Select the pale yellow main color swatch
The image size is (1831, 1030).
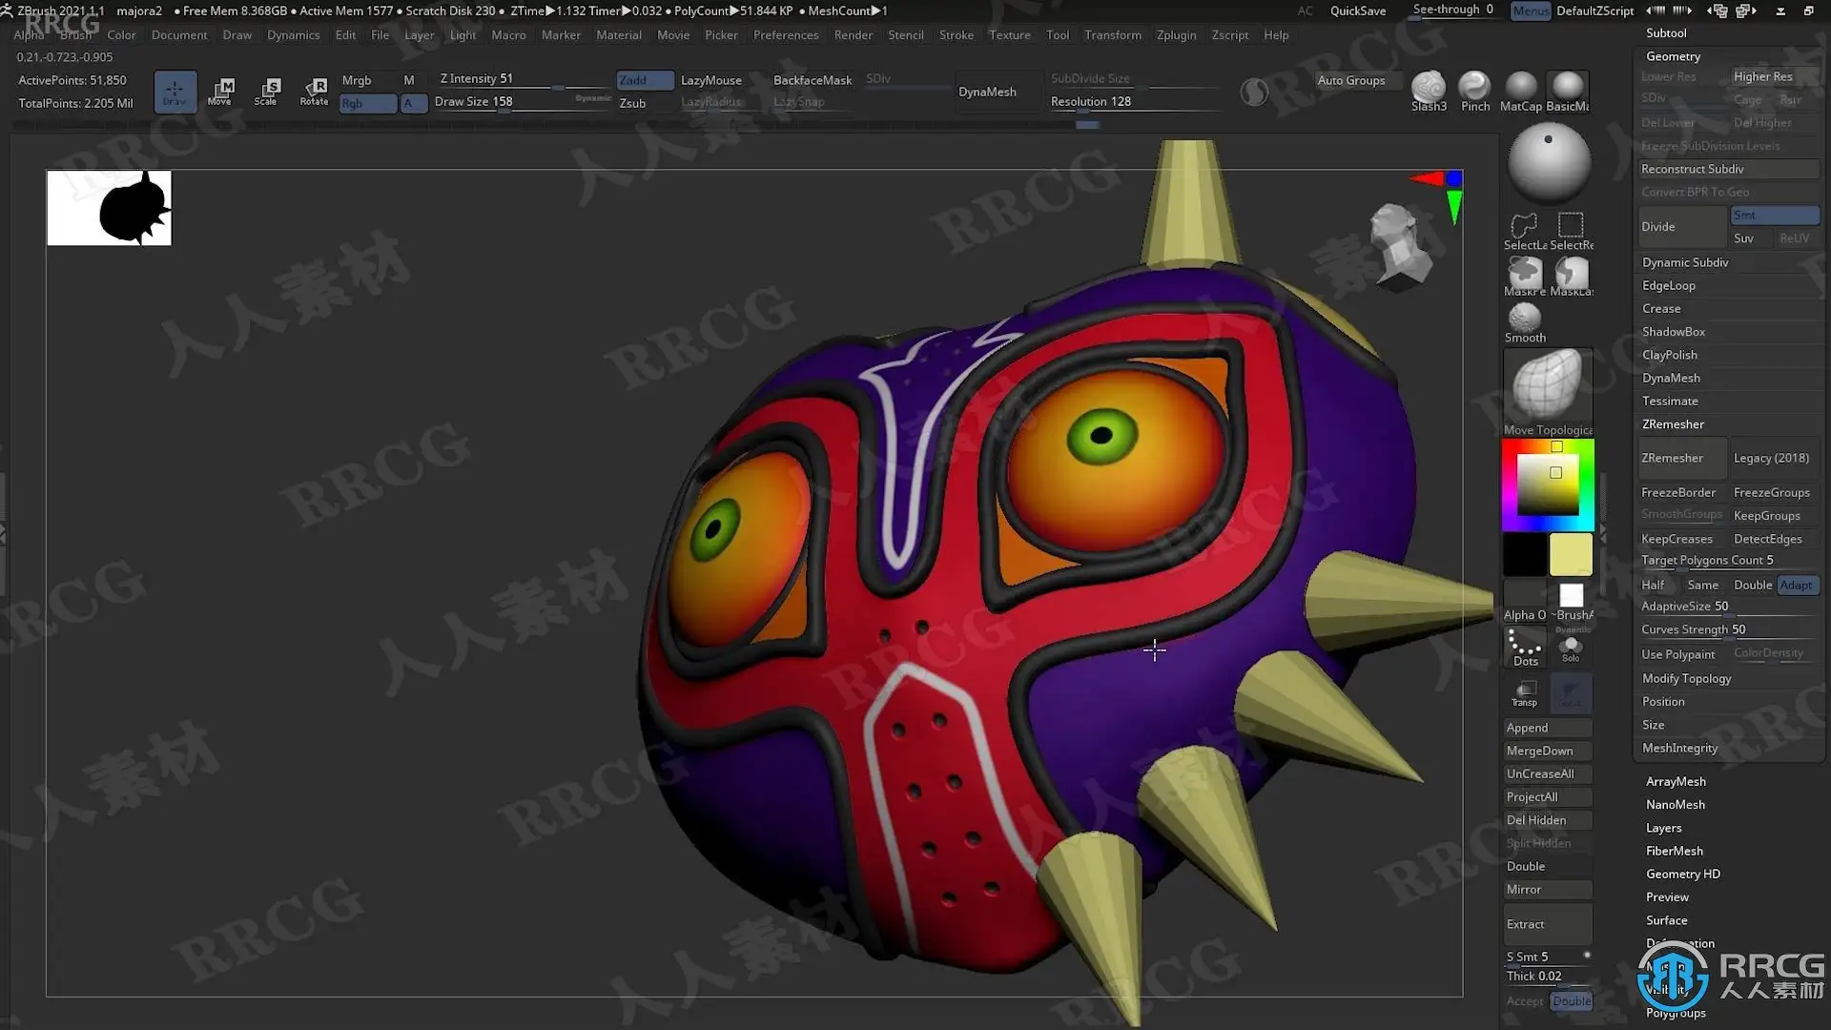[1571, 555]
